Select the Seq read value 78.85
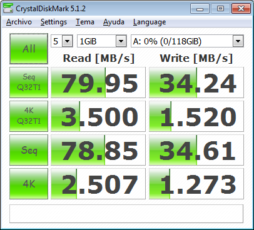 98,150
